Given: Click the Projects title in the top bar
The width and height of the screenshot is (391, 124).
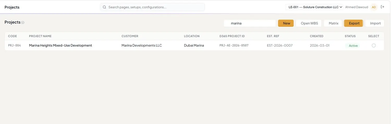Looking at the screenshot, I should pyautogui.click(x=12, y=7).
